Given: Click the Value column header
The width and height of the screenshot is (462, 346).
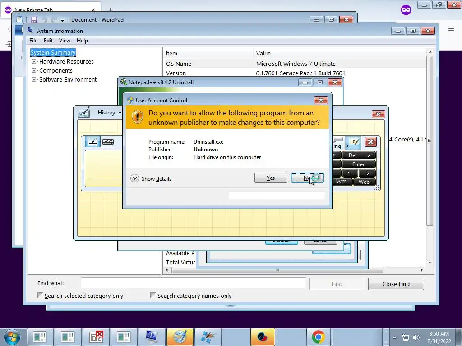Looking at the screenshot, I should click(x=339, y=53).
